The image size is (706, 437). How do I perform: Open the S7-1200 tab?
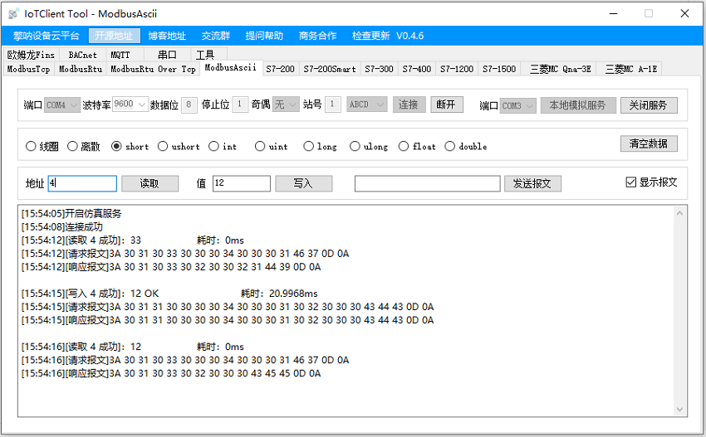(x=457, y=70)
